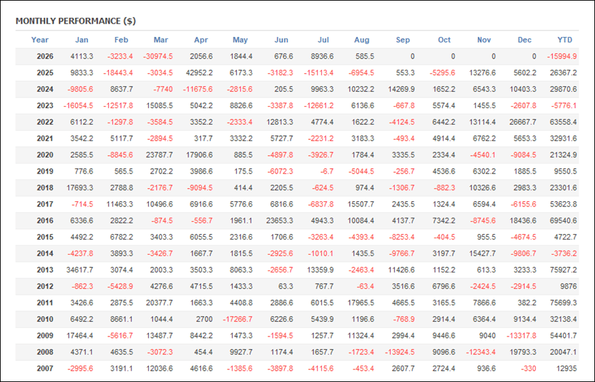Click the 2016 YTD value 69540.6

point(563,220)
